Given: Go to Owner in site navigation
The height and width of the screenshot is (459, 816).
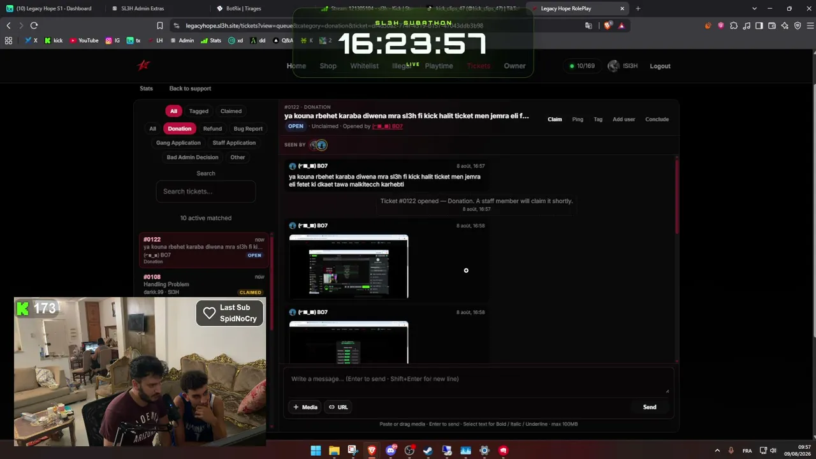Looking at the screenshot, I should pos(515,66).
